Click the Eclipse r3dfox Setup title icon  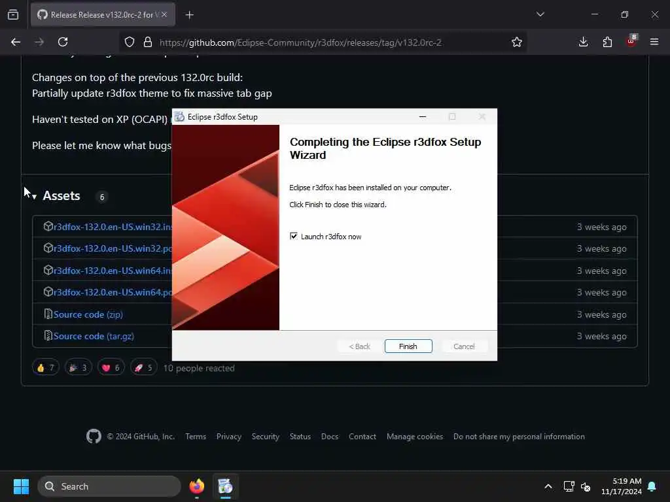pos(179,116)
